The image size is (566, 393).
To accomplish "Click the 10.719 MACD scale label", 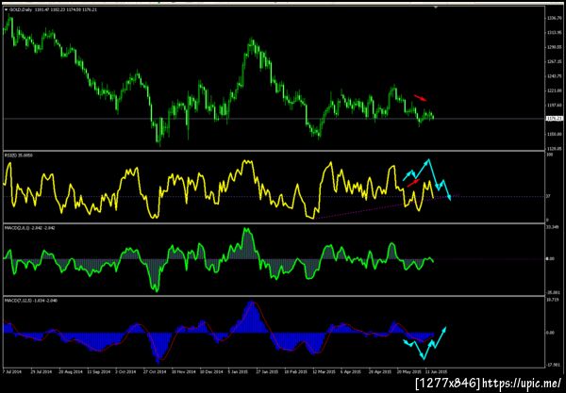I will [x=552, y=300].
